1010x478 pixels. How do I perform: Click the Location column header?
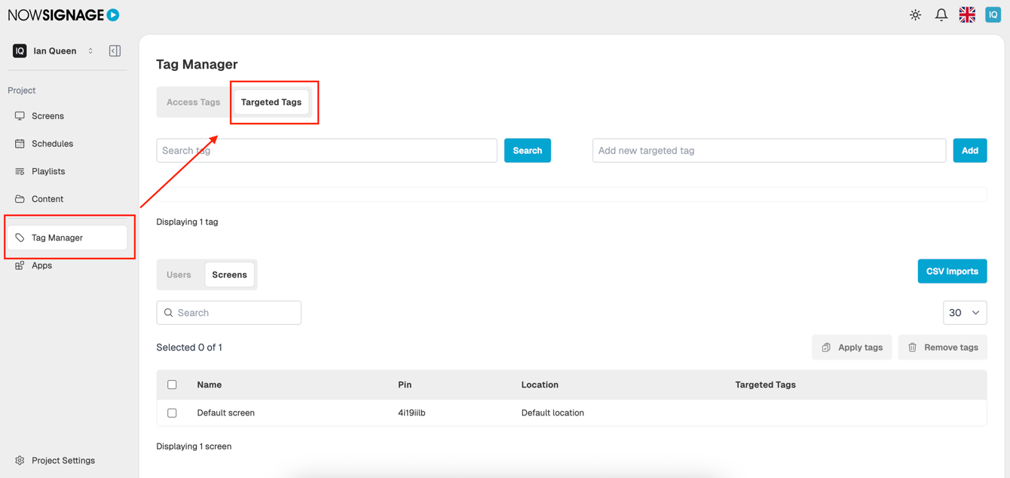point(540,385)
